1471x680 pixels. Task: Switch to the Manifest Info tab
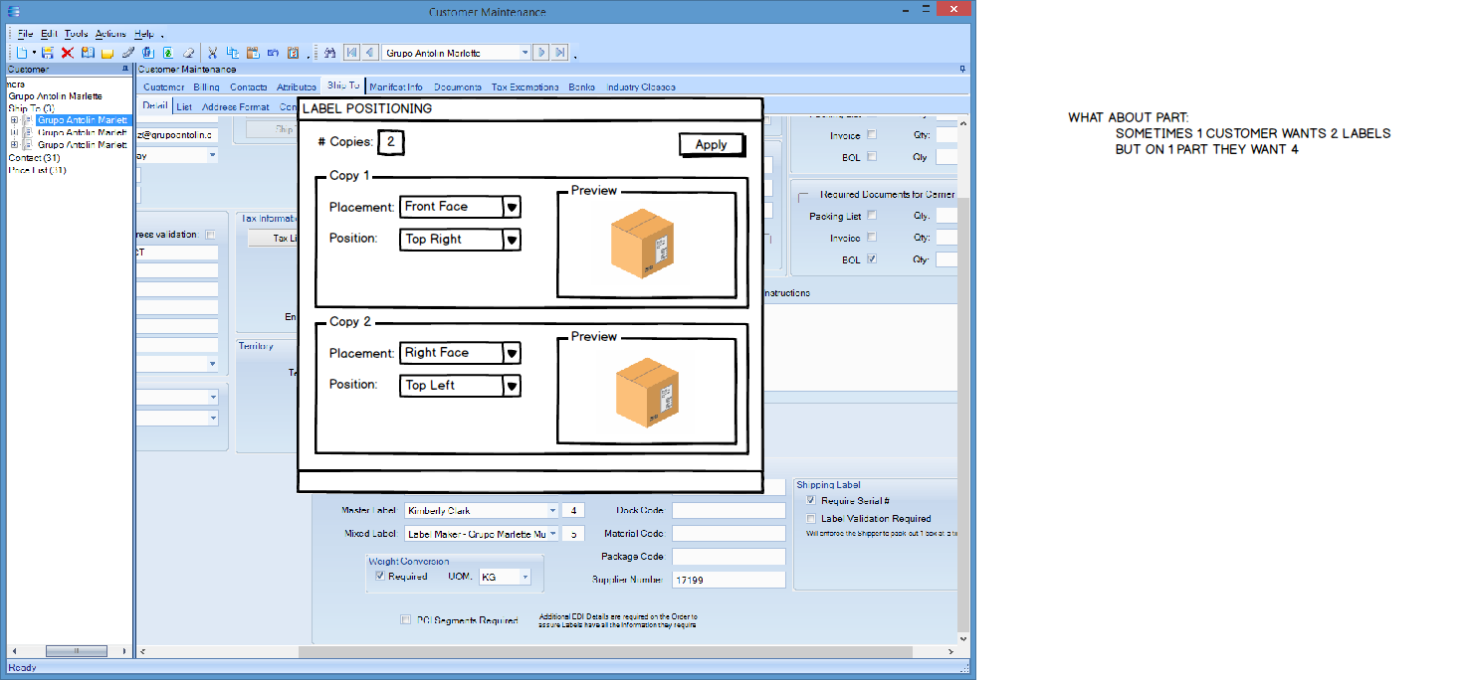tap(395, 87)
